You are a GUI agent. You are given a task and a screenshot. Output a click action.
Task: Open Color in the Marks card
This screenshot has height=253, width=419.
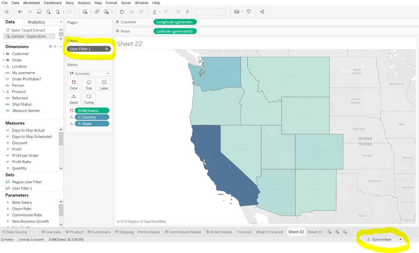(74, 85)
